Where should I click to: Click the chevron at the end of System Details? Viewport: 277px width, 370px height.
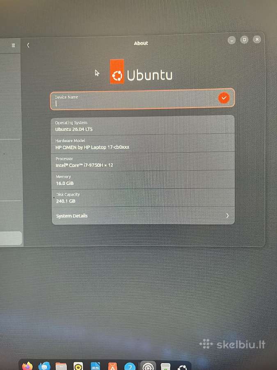tap(227, 215)
